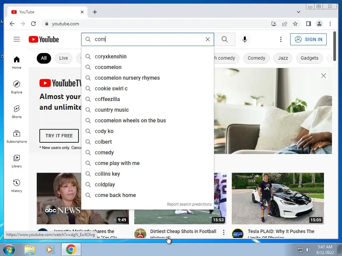This screenshot has width=342, height=256.
Task: Choose cocomelon nursery rhymes suggestion
Action: click(147, 78)
